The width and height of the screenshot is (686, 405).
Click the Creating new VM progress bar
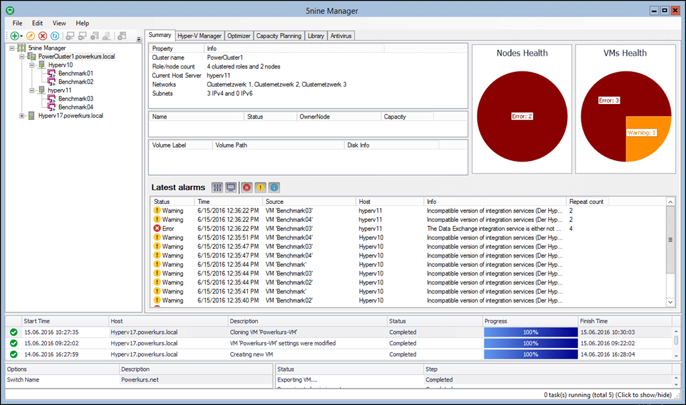pyautogui.click(x=531, y=354)
